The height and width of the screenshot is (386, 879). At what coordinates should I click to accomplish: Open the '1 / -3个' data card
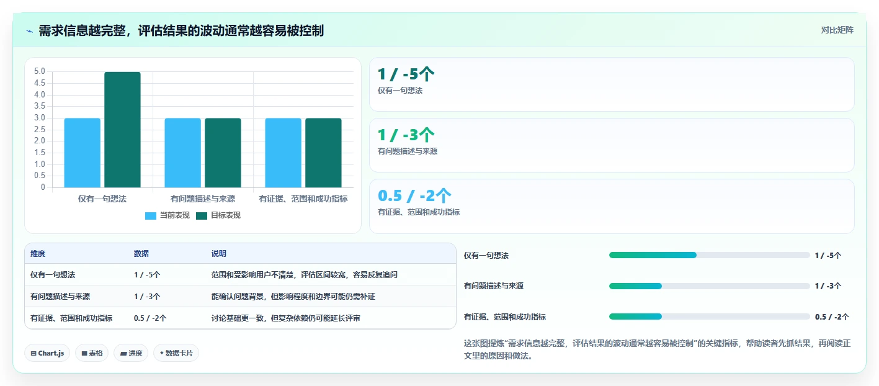pyautogui.click(x=612, y=145)
